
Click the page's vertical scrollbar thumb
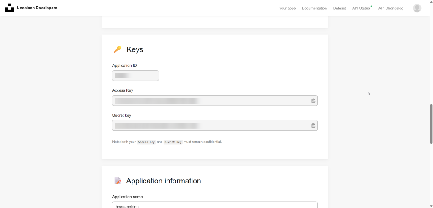(431, 125)
